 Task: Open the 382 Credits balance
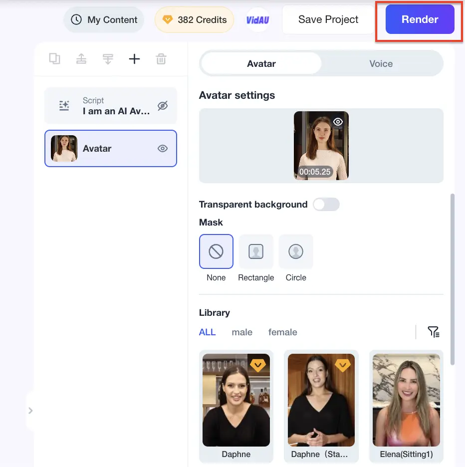[x=194, y=19]
